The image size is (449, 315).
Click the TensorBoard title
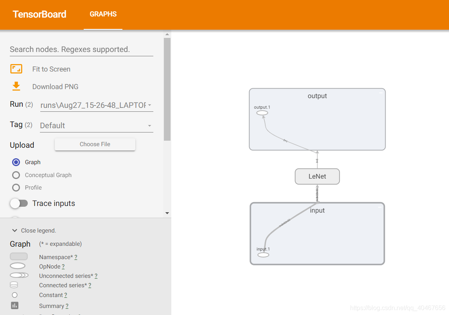40,14
